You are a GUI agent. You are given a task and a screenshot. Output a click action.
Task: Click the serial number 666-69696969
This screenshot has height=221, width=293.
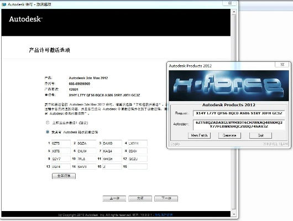[80, 83]
